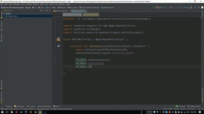The height and width of the screenshot is (114, 204).
Task: Click the override gutter icon beside onCreate
Action: (58, 46)
